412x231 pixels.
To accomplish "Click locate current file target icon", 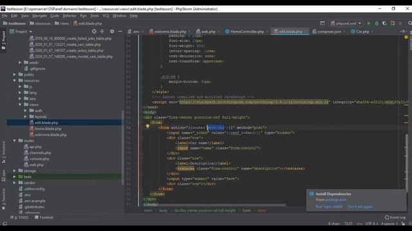I will (x=94, y=31).
